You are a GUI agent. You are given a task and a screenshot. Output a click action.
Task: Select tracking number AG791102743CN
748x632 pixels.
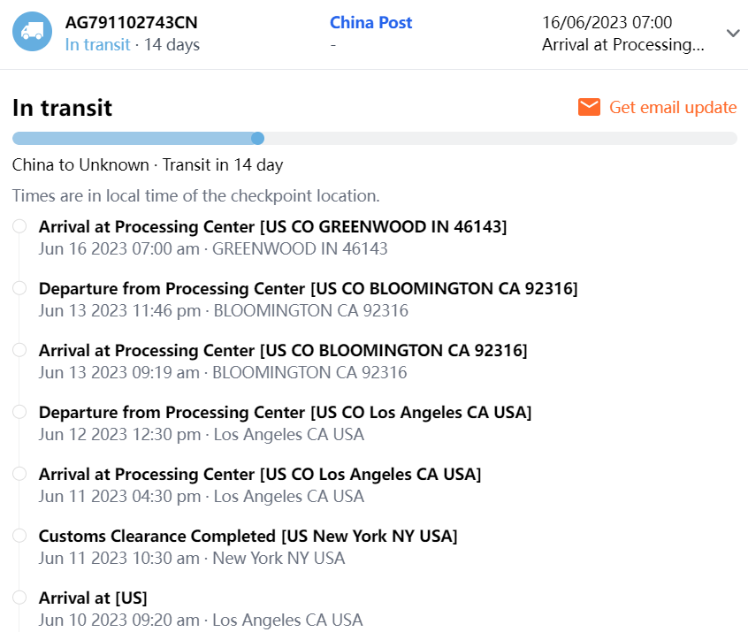[132, 22]
